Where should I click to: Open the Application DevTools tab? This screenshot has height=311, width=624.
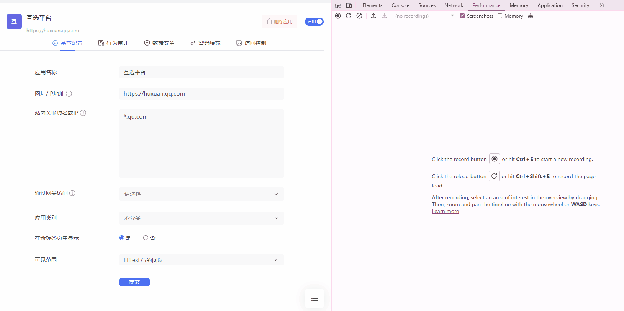(550, 5)
